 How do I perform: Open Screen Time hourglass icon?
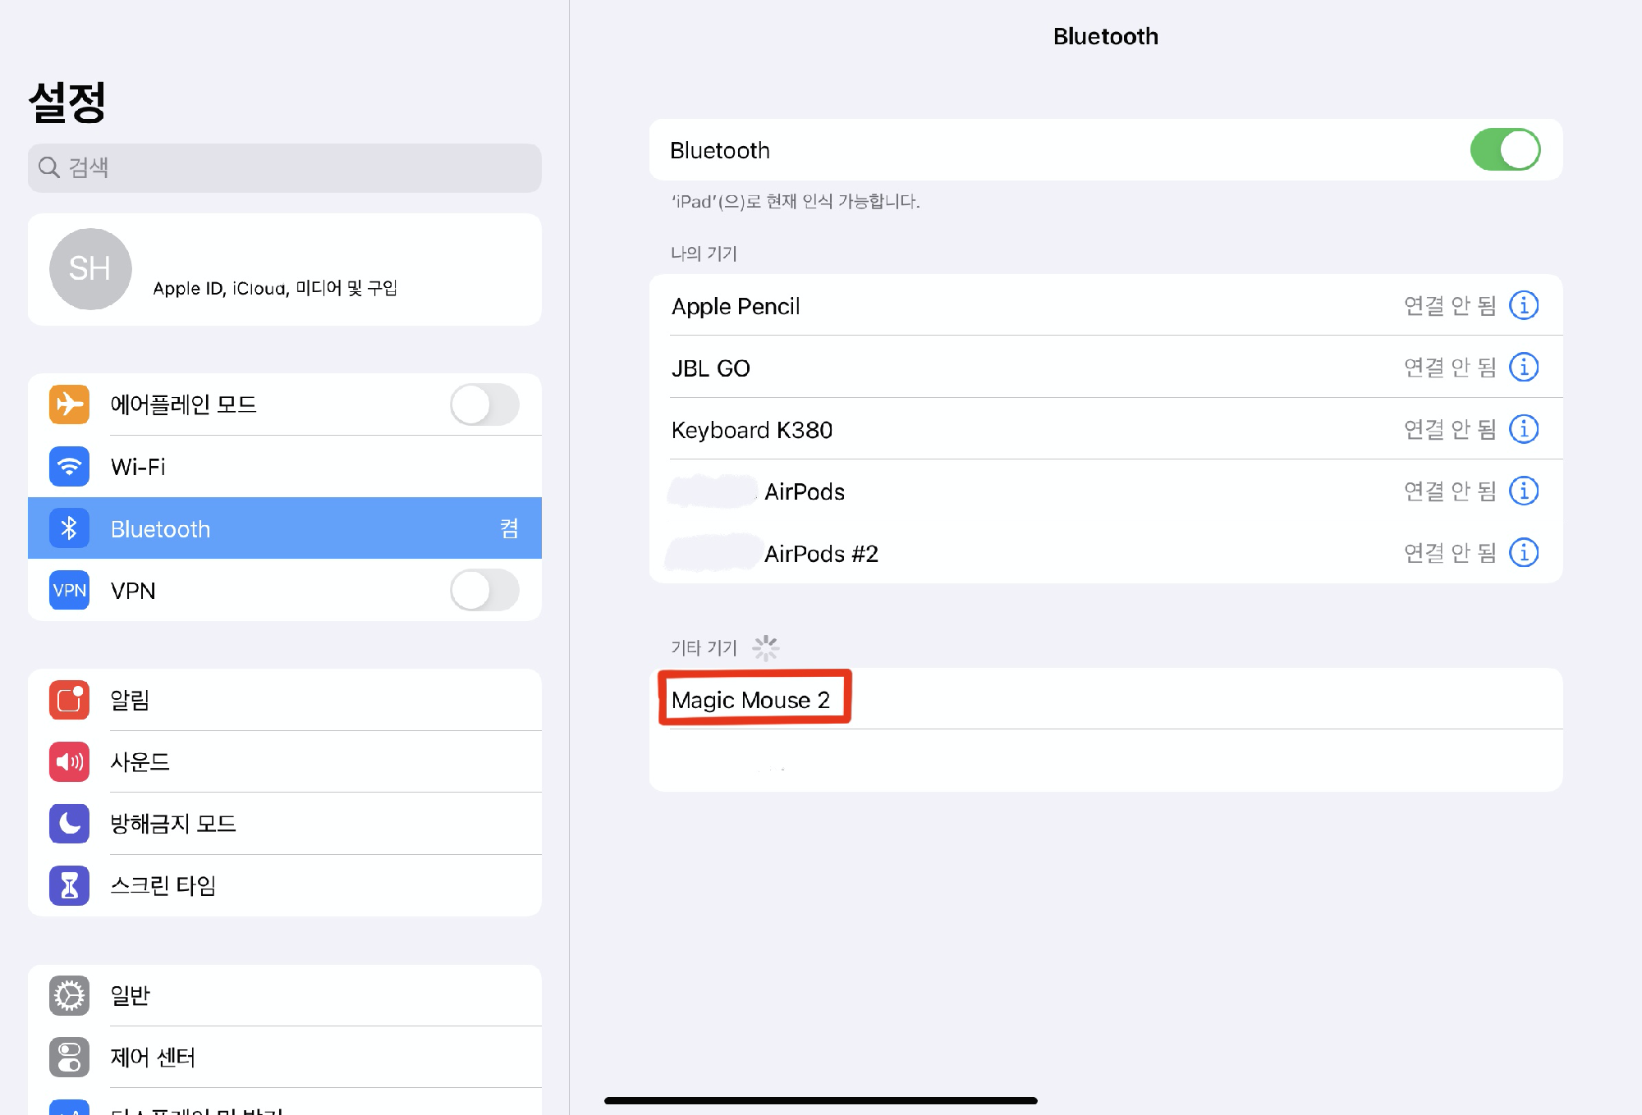[69, 885]
